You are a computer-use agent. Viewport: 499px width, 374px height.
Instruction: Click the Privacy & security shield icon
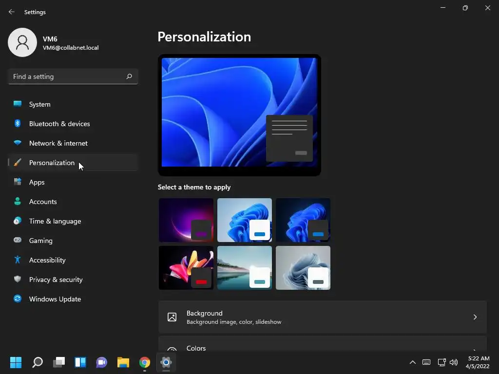(18, 279)
